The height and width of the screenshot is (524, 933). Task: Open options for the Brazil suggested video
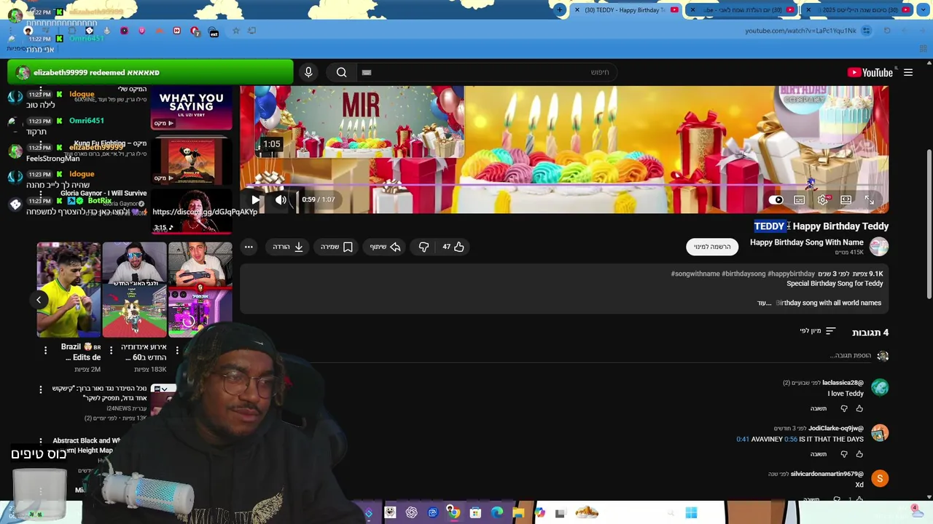point(45,351)
